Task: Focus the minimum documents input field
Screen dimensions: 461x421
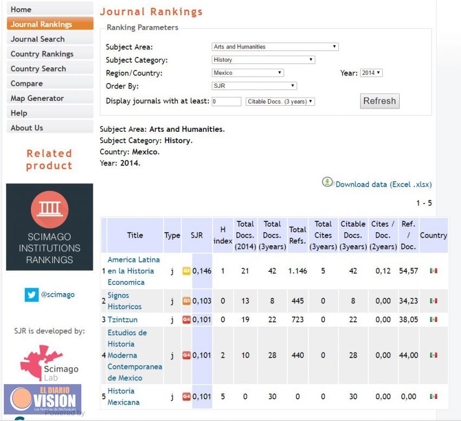Action: [226, 101]
